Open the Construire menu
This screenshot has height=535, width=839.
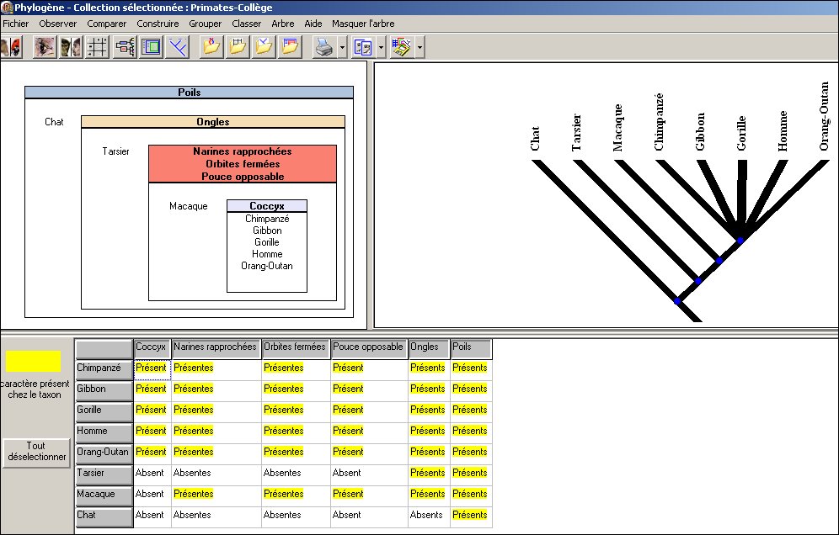[158, 24]
